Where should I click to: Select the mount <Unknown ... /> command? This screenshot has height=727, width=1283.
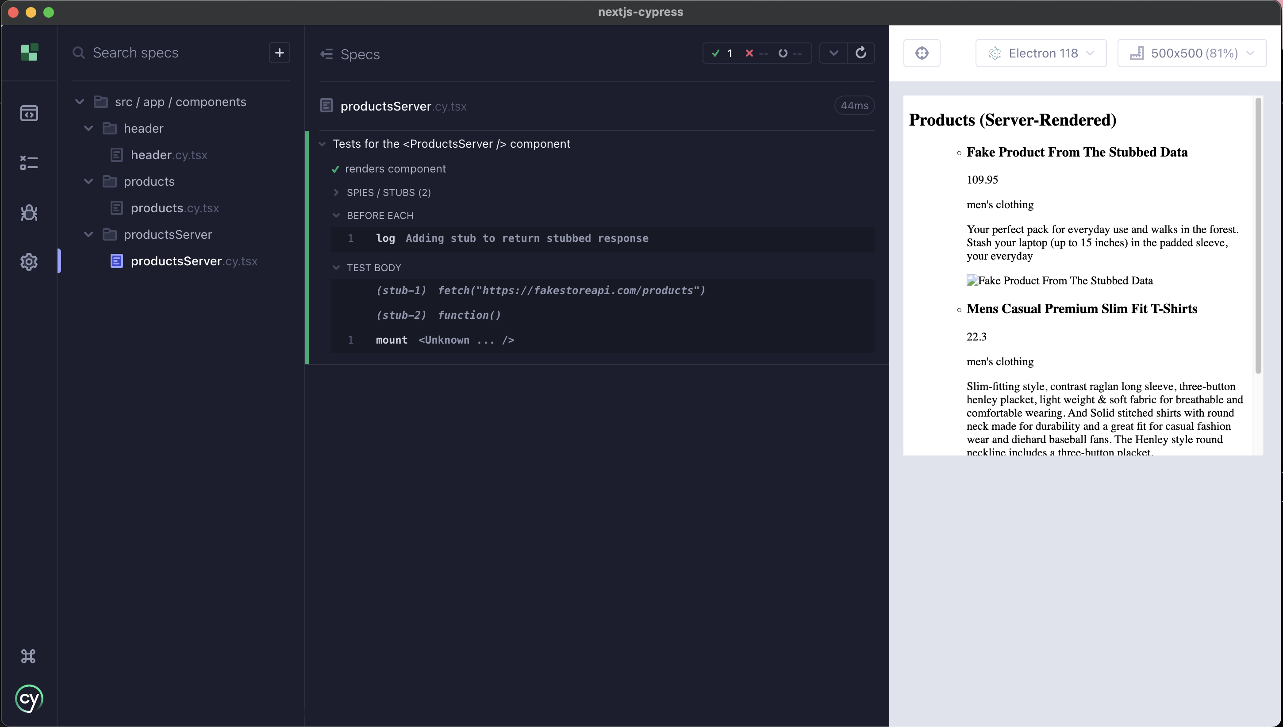[602, 340]
